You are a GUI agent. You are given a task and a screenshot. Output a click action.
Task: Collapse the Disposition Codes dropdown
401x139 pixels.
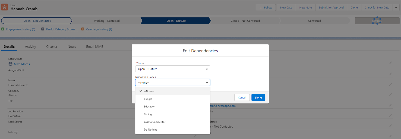pyautogui.click(x=173, y=83)
